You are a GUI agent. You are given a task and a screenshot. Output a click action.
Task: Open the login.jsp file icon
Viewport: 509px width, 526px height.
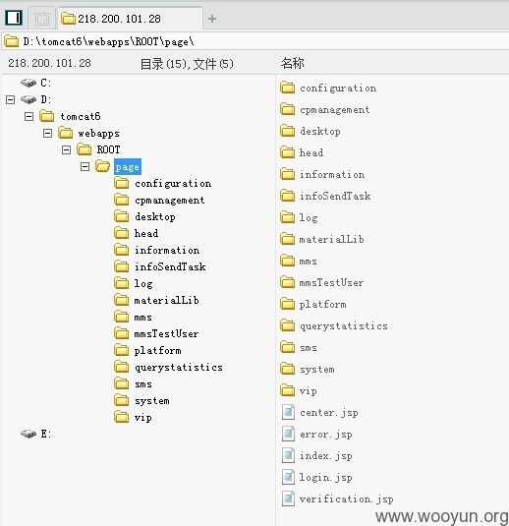288,477
